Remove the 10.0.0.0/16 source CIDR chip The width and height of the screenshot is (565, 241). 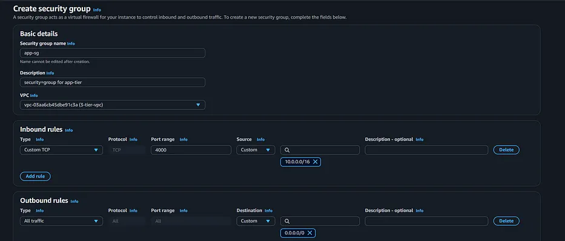pos(315,162)
